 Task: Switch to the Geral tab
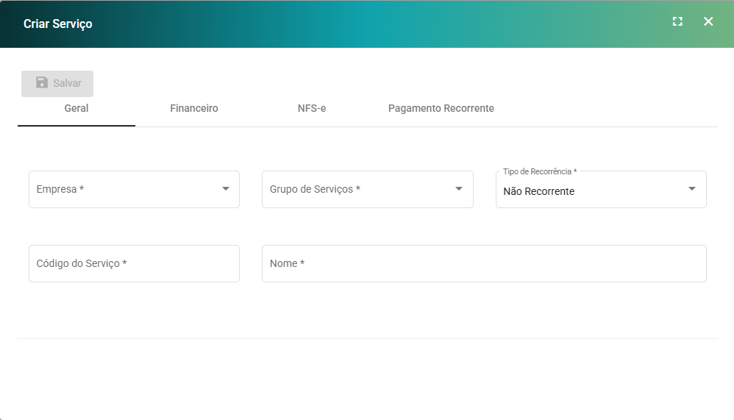(x=76, y=108)
